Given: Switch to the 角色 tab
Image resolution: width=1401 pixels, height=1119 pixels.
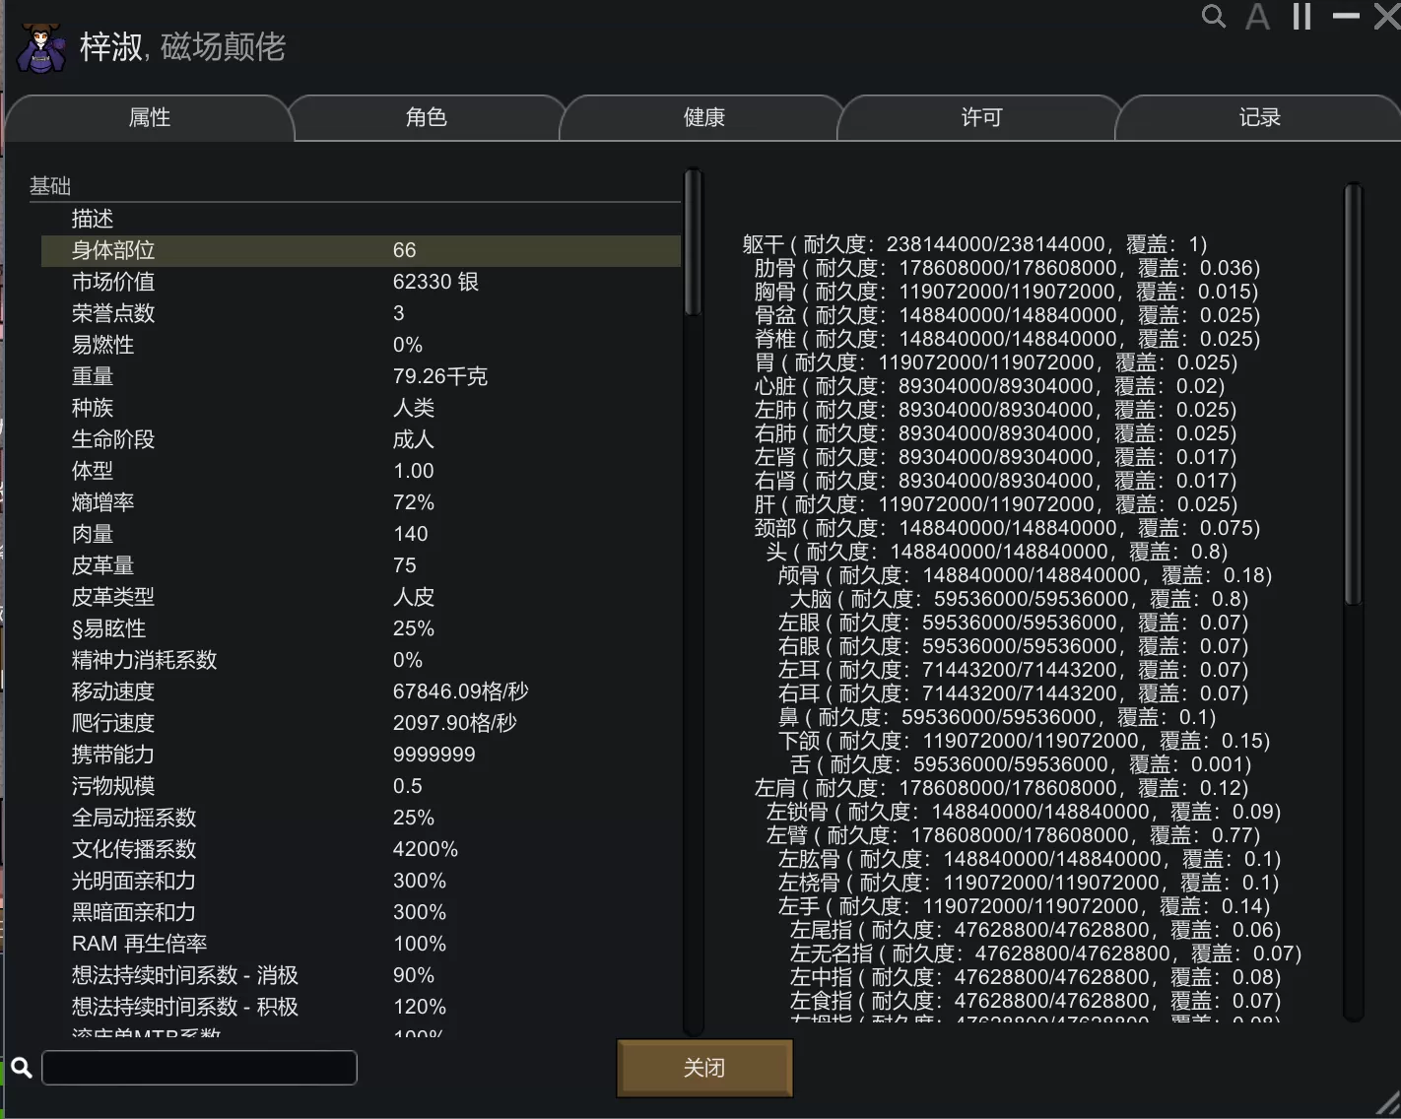Looking at the screenshot, I should click(426, 118).
